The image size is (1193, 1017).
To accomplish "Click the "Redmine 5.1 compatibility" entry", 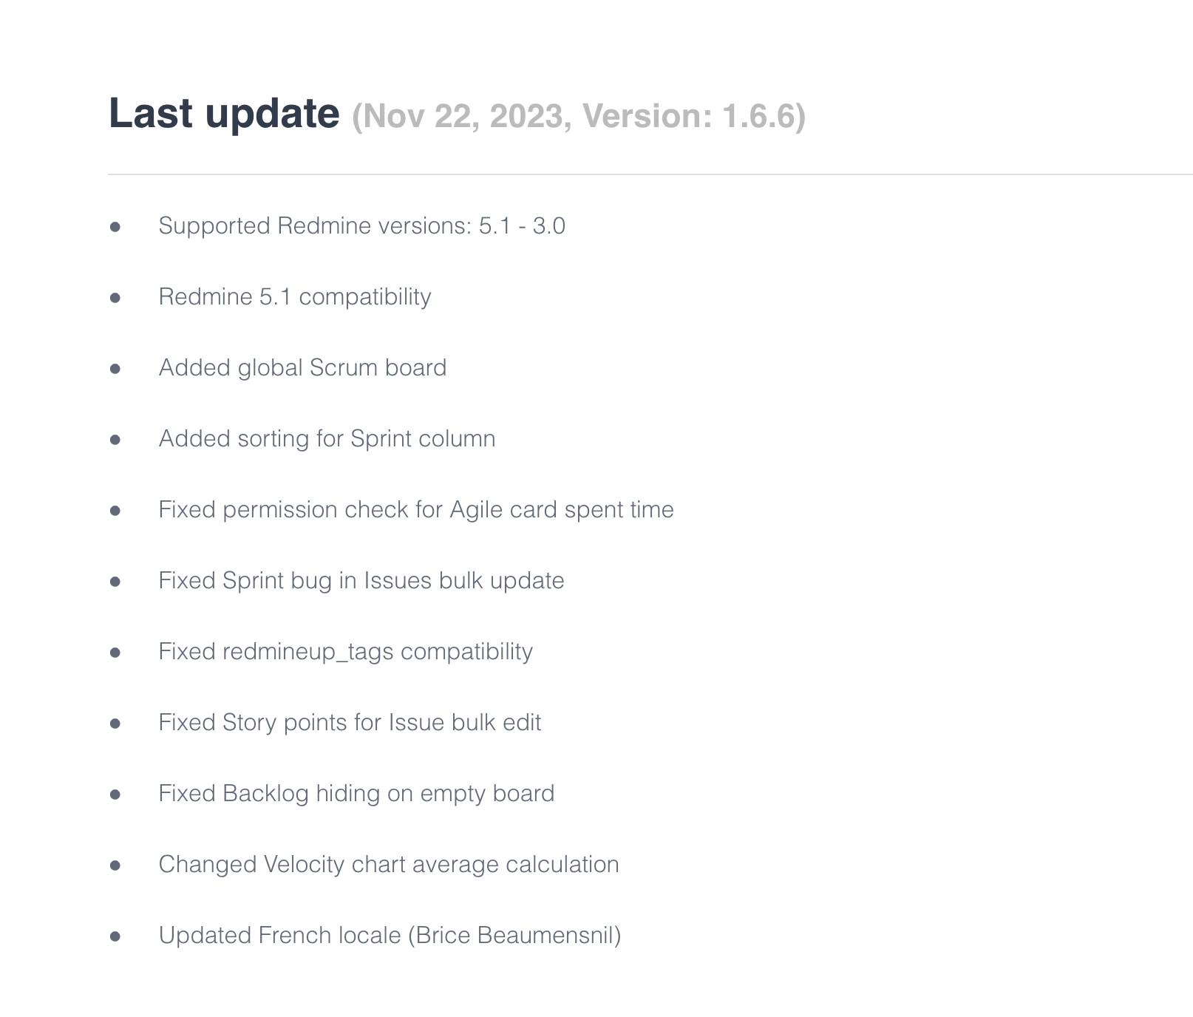I will click(294, 297).
